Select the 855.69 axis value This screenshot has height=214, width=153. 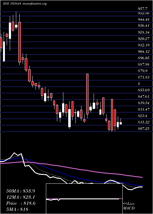click(144, 90)
